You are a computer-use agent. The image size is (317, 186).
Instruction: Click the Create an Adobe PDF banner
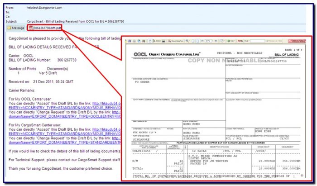297,41
